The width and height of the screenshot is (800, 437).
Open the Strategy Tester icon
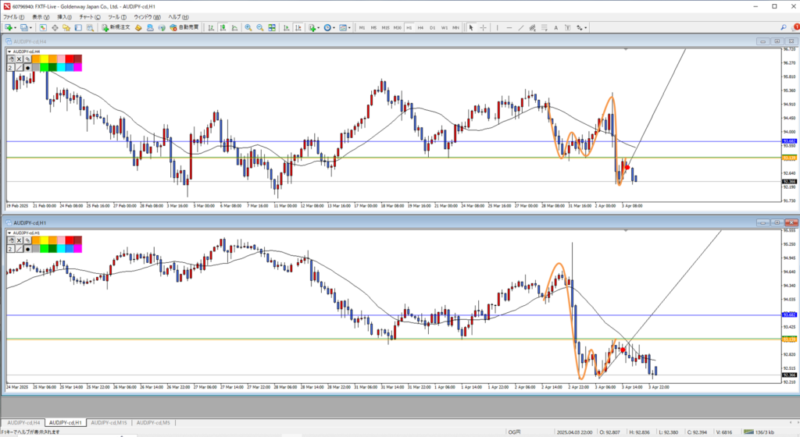tap(90, 27)
